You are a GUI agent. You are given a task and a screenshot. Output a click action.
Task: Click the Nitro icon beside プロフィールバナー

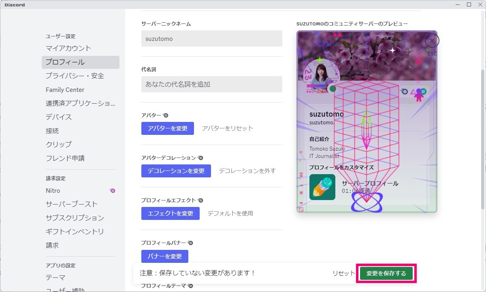point(190,243)
